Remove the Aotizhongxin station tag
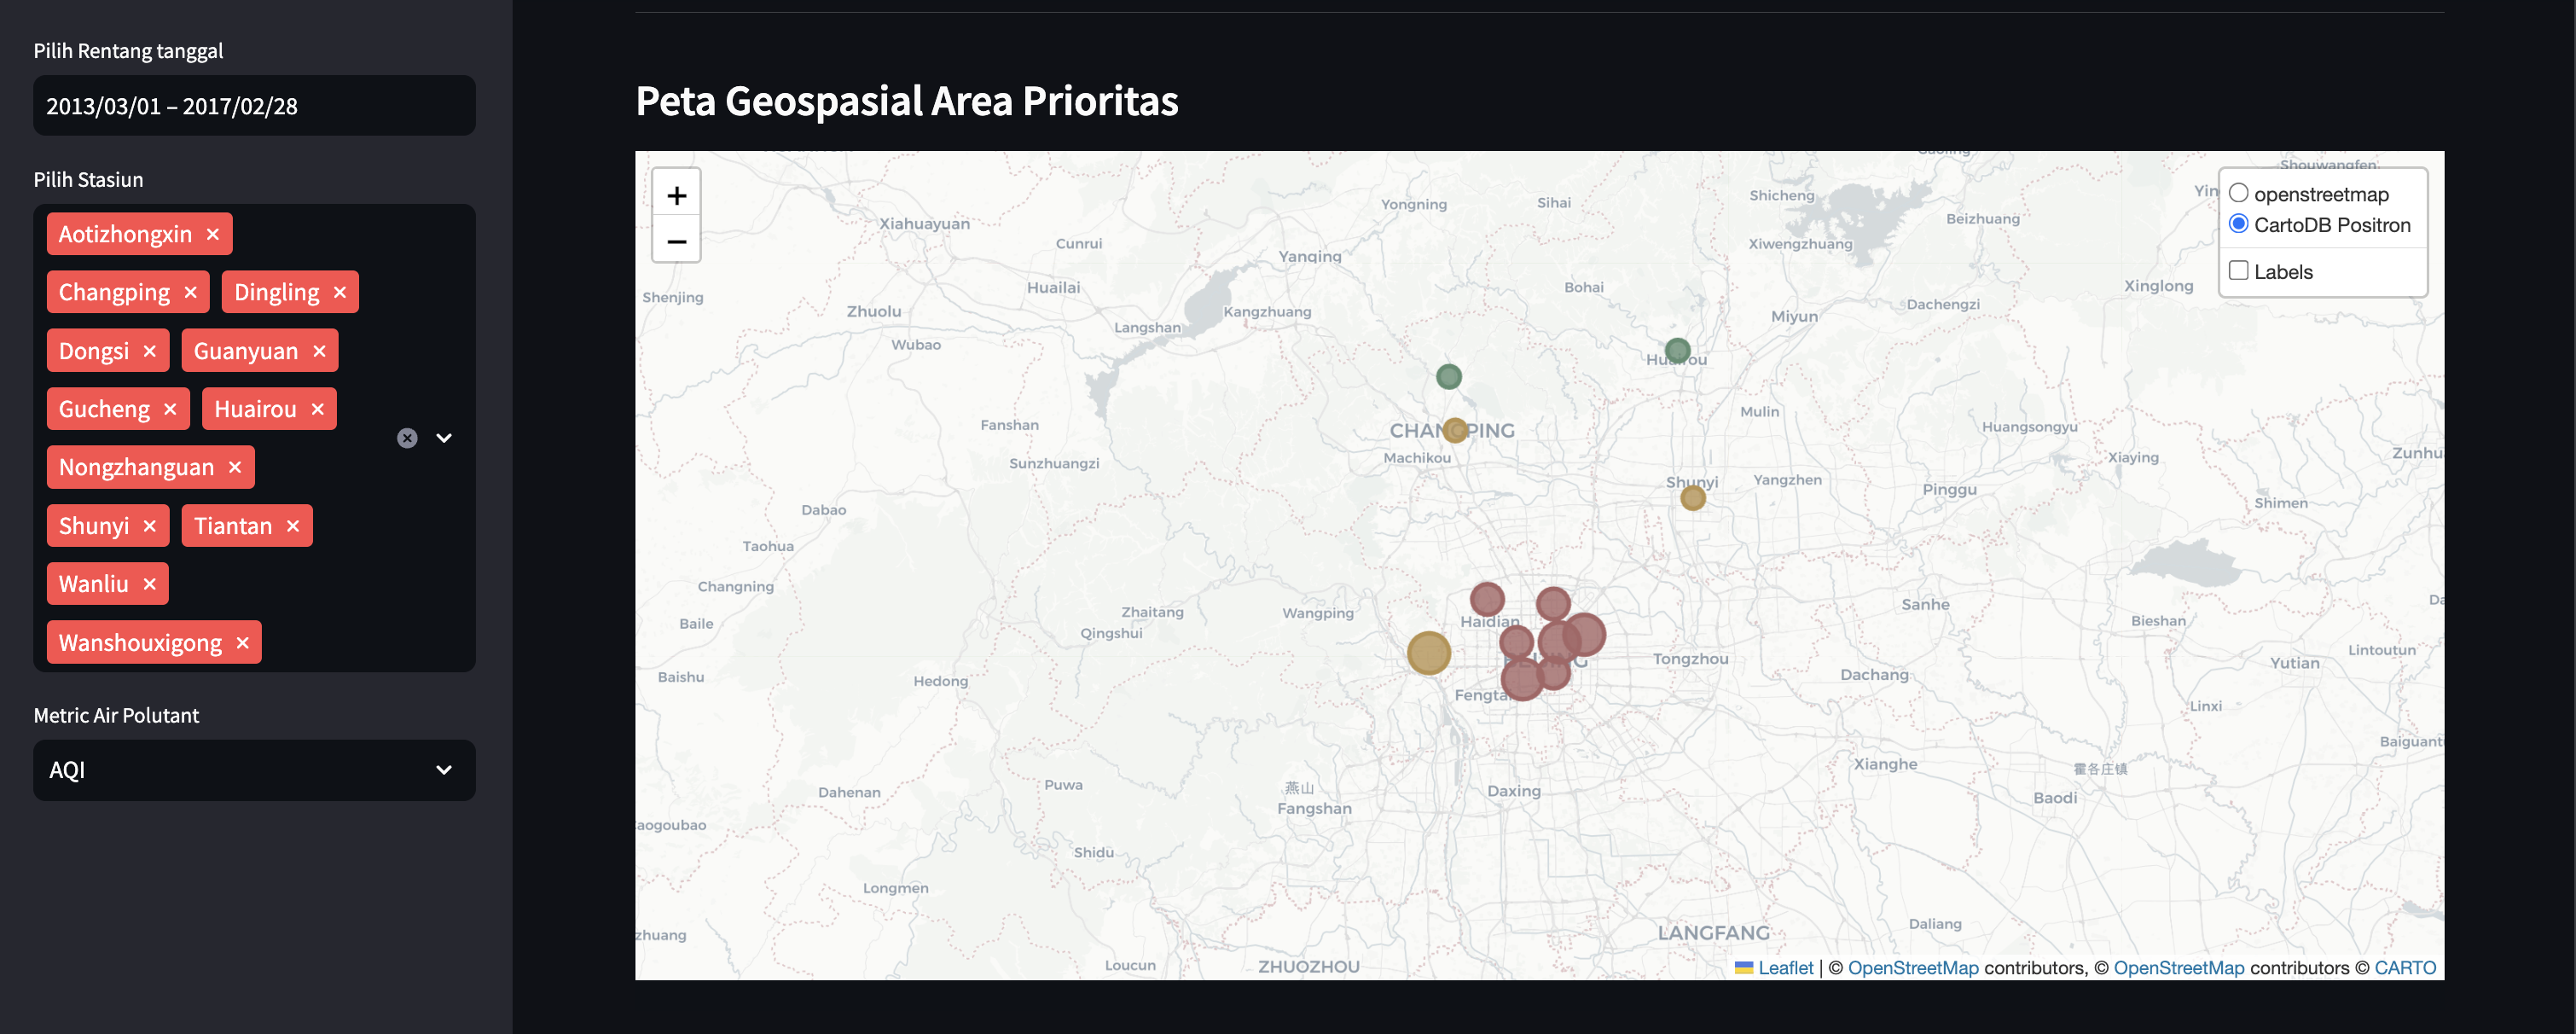This screenshot has height=1034, width=2576. (x=213, y=234)
